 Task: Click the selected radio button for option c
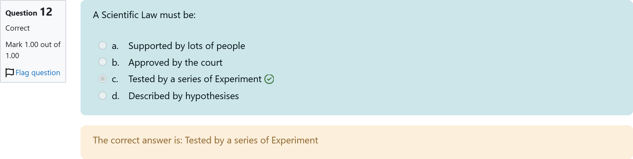click(x=103, y=79)
